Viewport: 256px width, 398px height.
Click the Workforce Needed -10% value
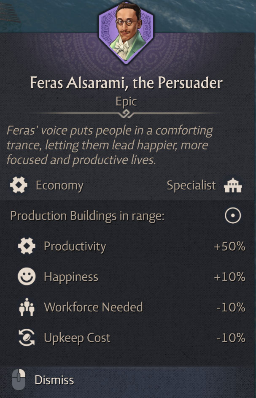(x=230, y=307)
